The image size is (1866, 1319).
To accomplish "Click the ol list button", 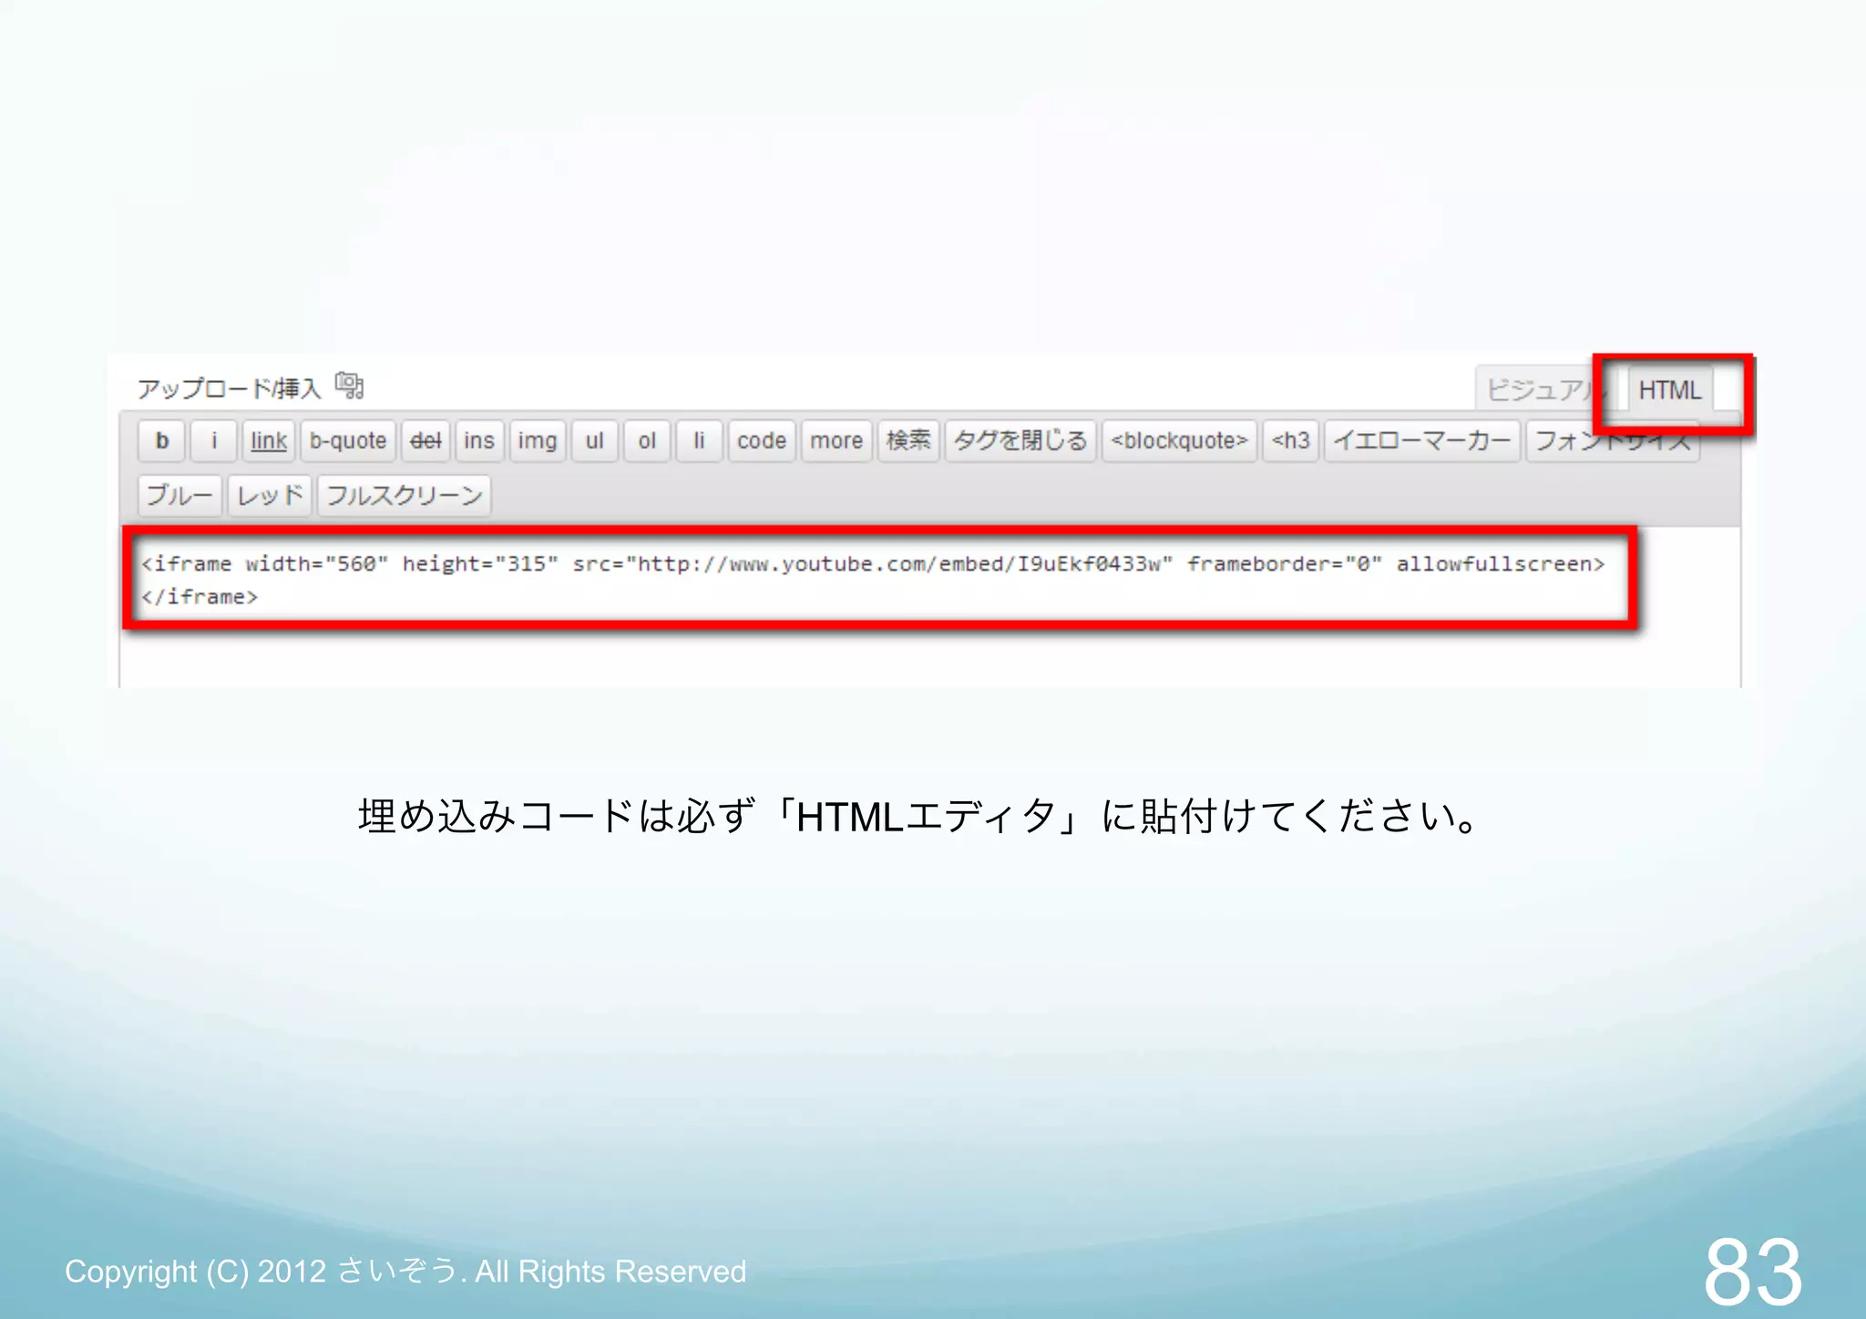I will tap(647, 441).
